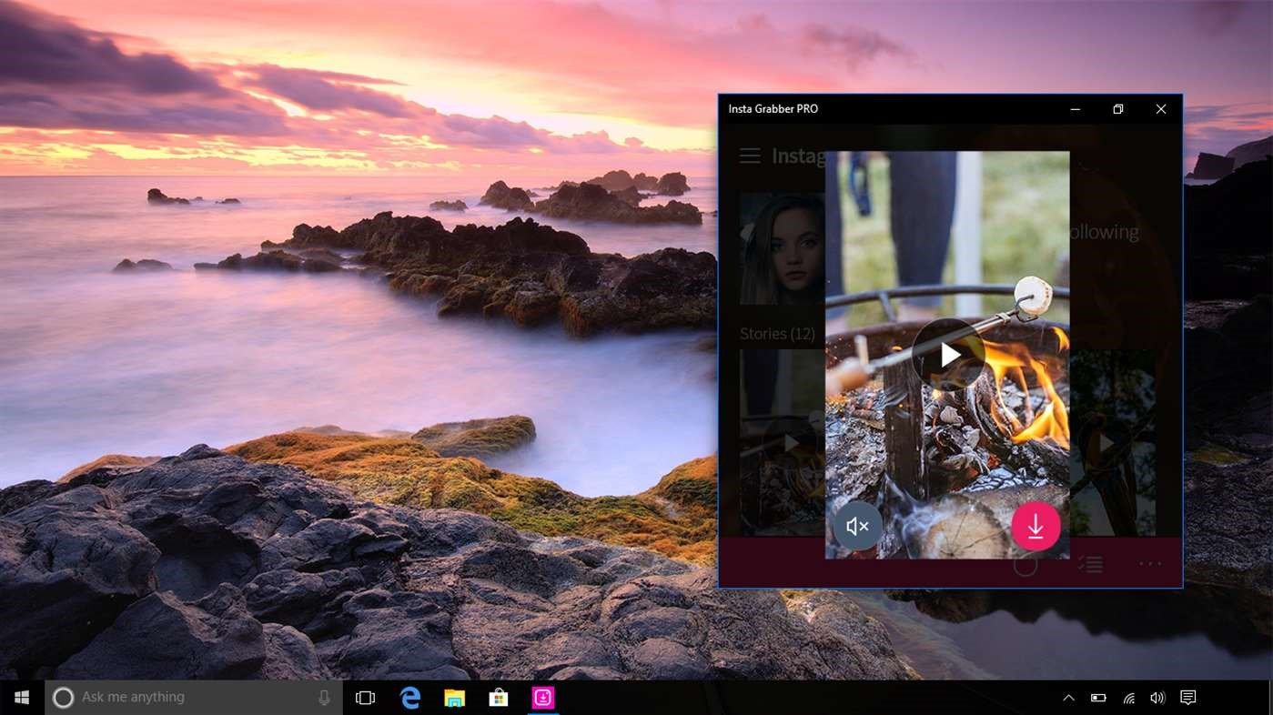Open File Explorer from the taskbar
This screenshot has width=1273, height=715.
click(x=454, y=698)
